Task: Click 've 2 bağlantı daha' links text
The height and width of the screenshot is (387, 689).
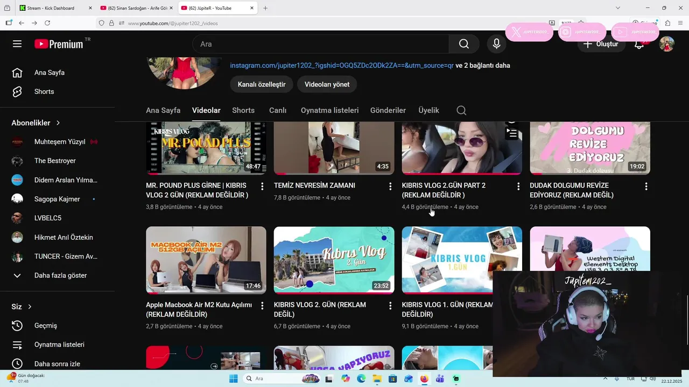Action: click(x=483, y=66)
